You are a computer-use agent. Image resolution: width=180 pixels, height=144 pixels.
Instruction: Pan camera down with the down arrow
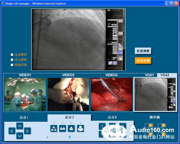tap(20, 136)
